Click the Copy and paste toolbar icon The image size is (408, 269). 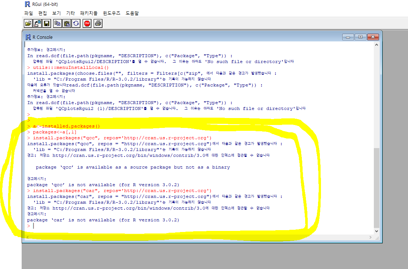click(76, 24)
